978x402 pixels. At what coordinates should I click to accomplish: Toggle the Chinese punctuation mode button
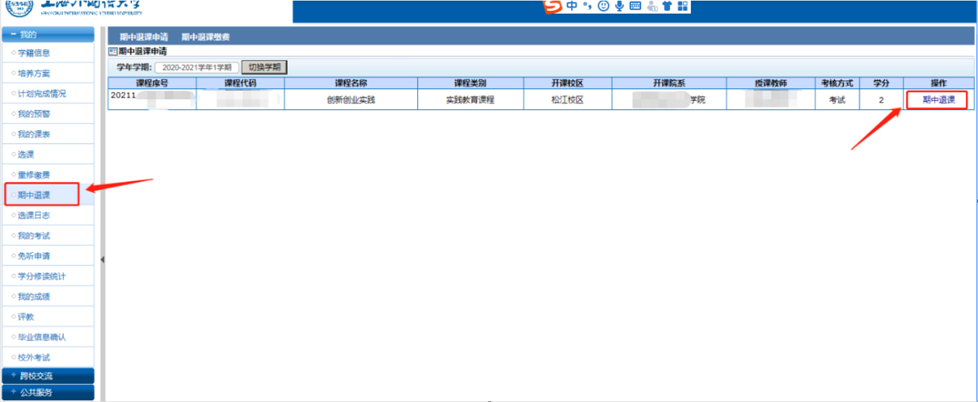tap(587, 6)
